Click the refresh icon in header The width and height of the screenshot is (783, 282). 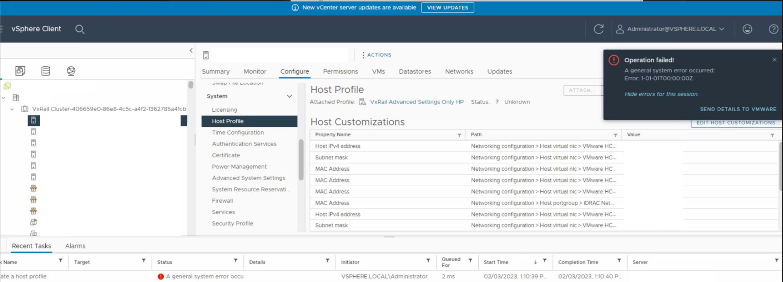pyautogui.click(x=599, y=29)
